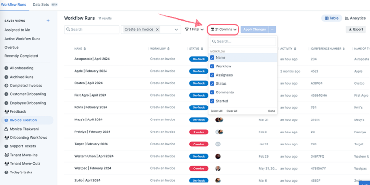This screenshot has width=370, height=185.
Task: Click the people icon next to Onboarding Workflows
Action: (6, 138)
